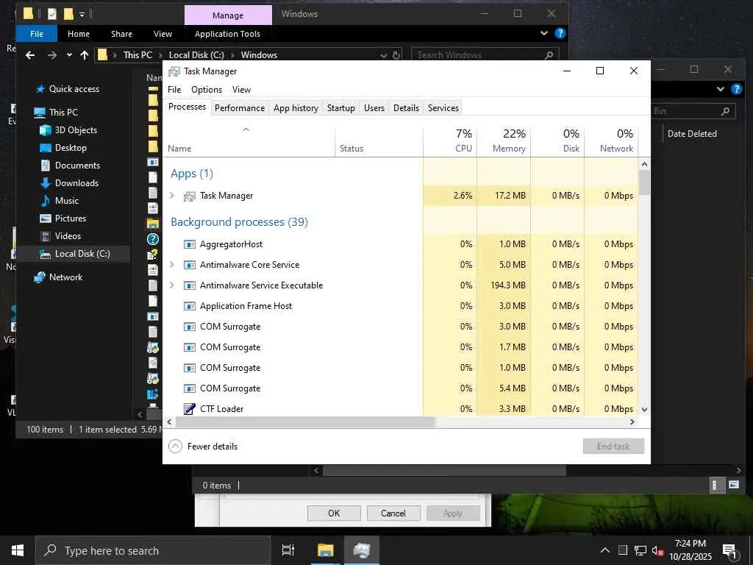Open the Share ribbon tab

pos(121,34)
